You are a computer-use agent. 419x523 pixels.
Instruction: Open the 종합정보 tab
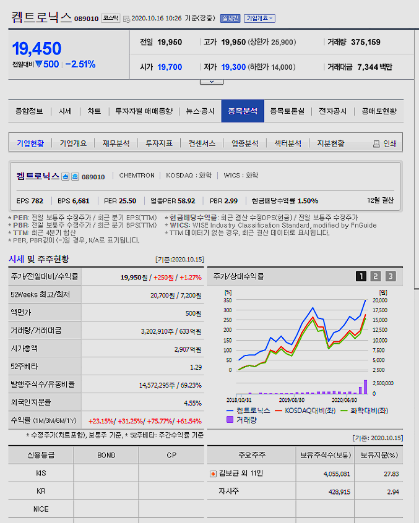coord(29,111)
